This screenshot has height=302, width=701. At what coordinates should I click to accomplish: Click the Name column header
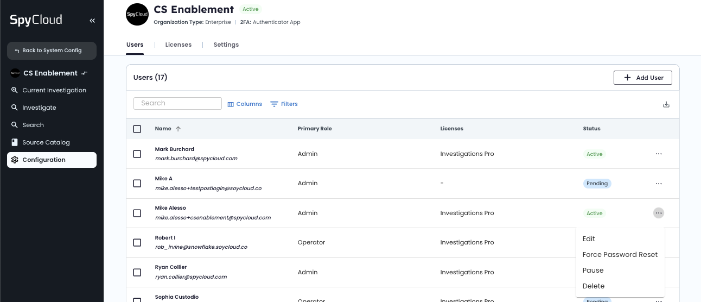pos(163,129)
